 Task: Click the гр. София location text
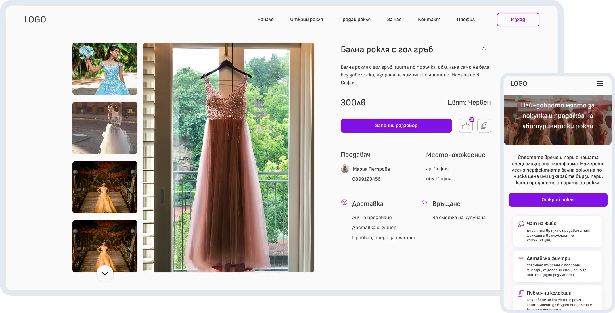437,169
